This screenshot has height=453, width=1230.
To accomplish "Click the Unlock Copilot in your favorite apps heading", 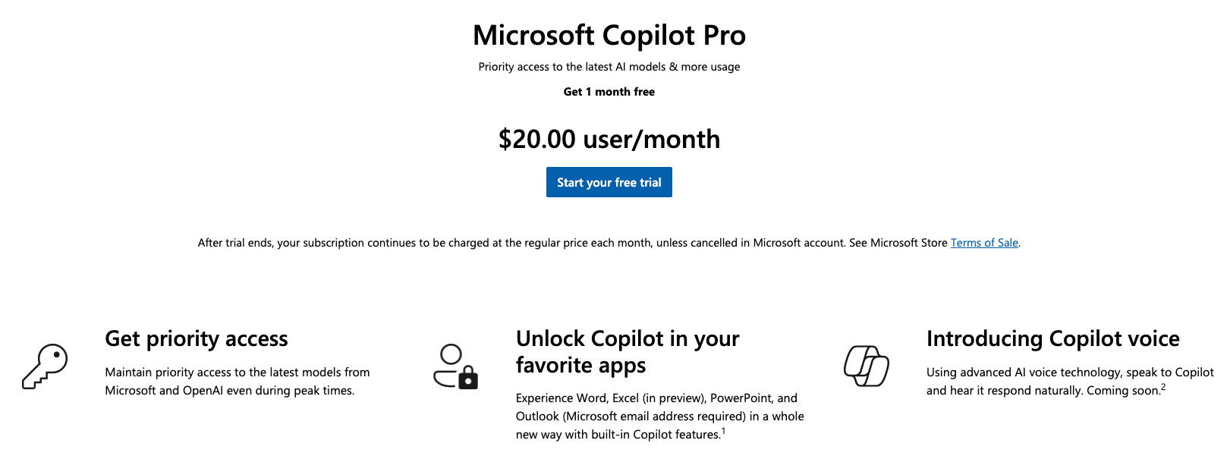I will (x=628, y=351).
